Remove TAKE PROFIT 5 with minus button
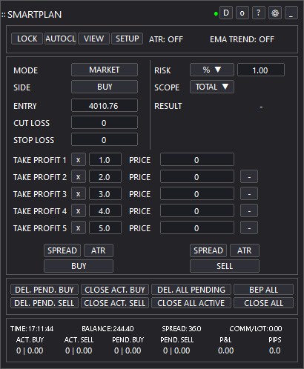The height and width of the screenshot is (369, 304). pos(249,227)
